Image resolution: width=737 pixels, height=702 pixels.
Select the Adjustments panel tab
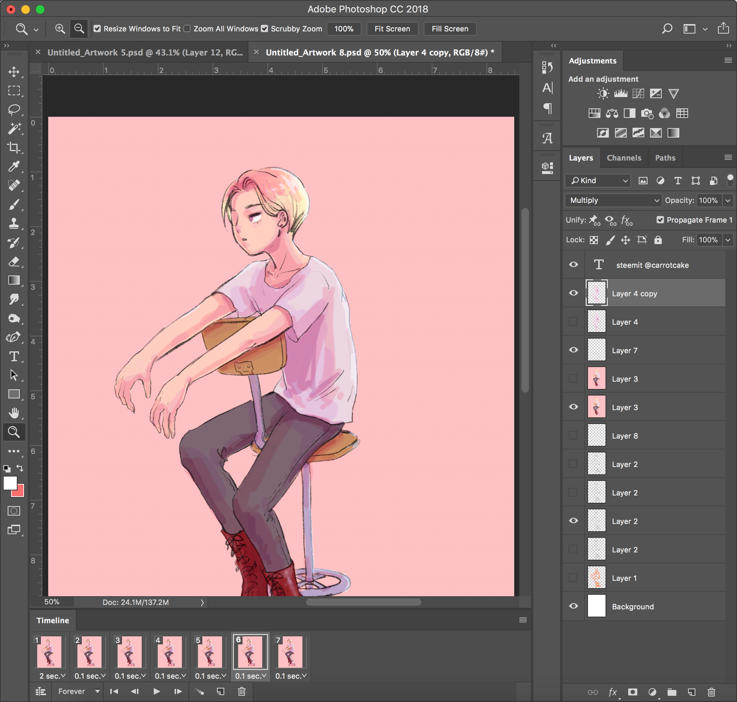[592, 61]
